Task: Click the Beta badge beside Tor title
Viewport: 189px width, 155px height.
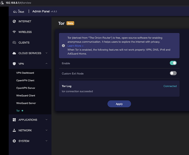Action: click(70, 23)
